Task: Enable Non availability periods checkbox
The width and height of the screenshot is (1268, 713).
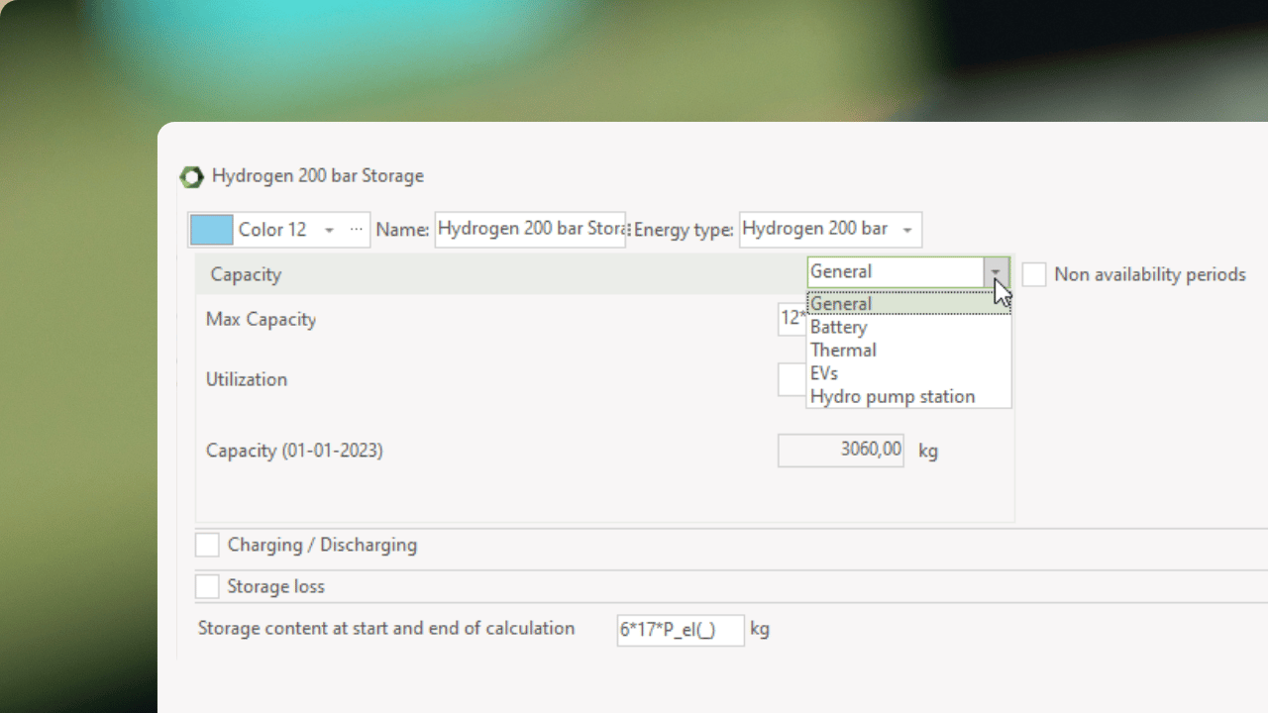Action: [x=1034, y=275]
